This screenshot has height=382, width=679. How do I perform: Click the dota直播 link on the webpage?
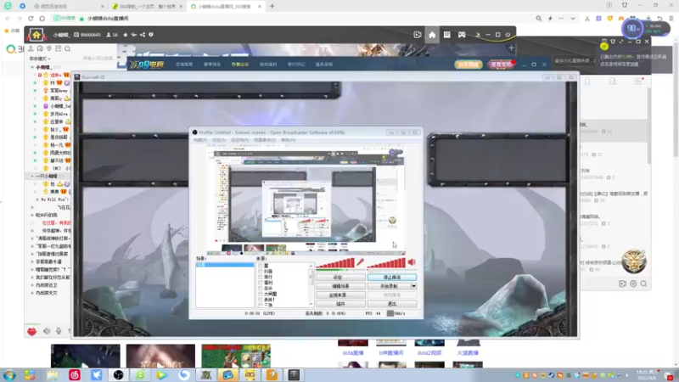(x=353, y=353)
